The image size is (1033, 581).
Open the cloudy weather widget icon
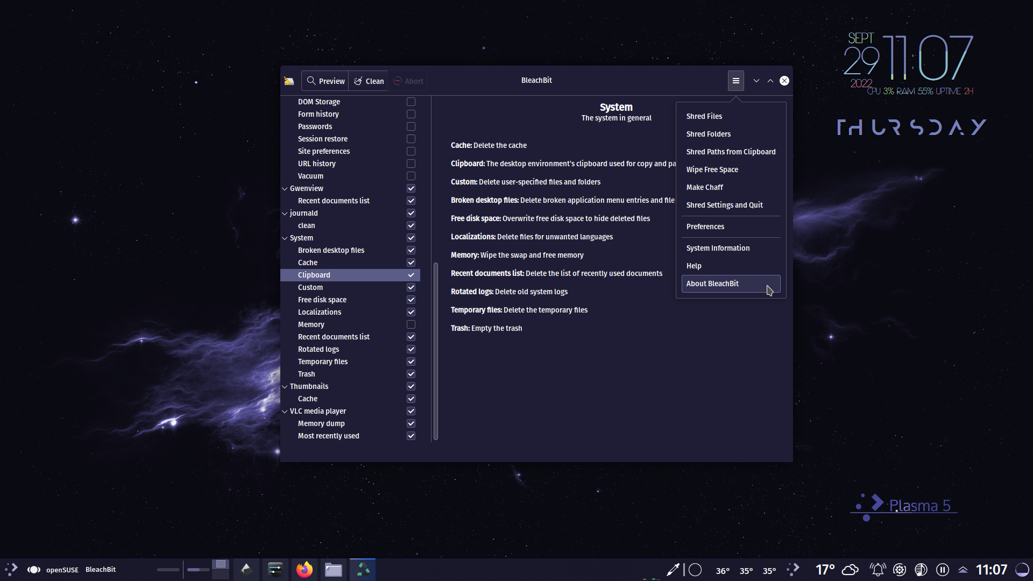click(x=850, y=570)
